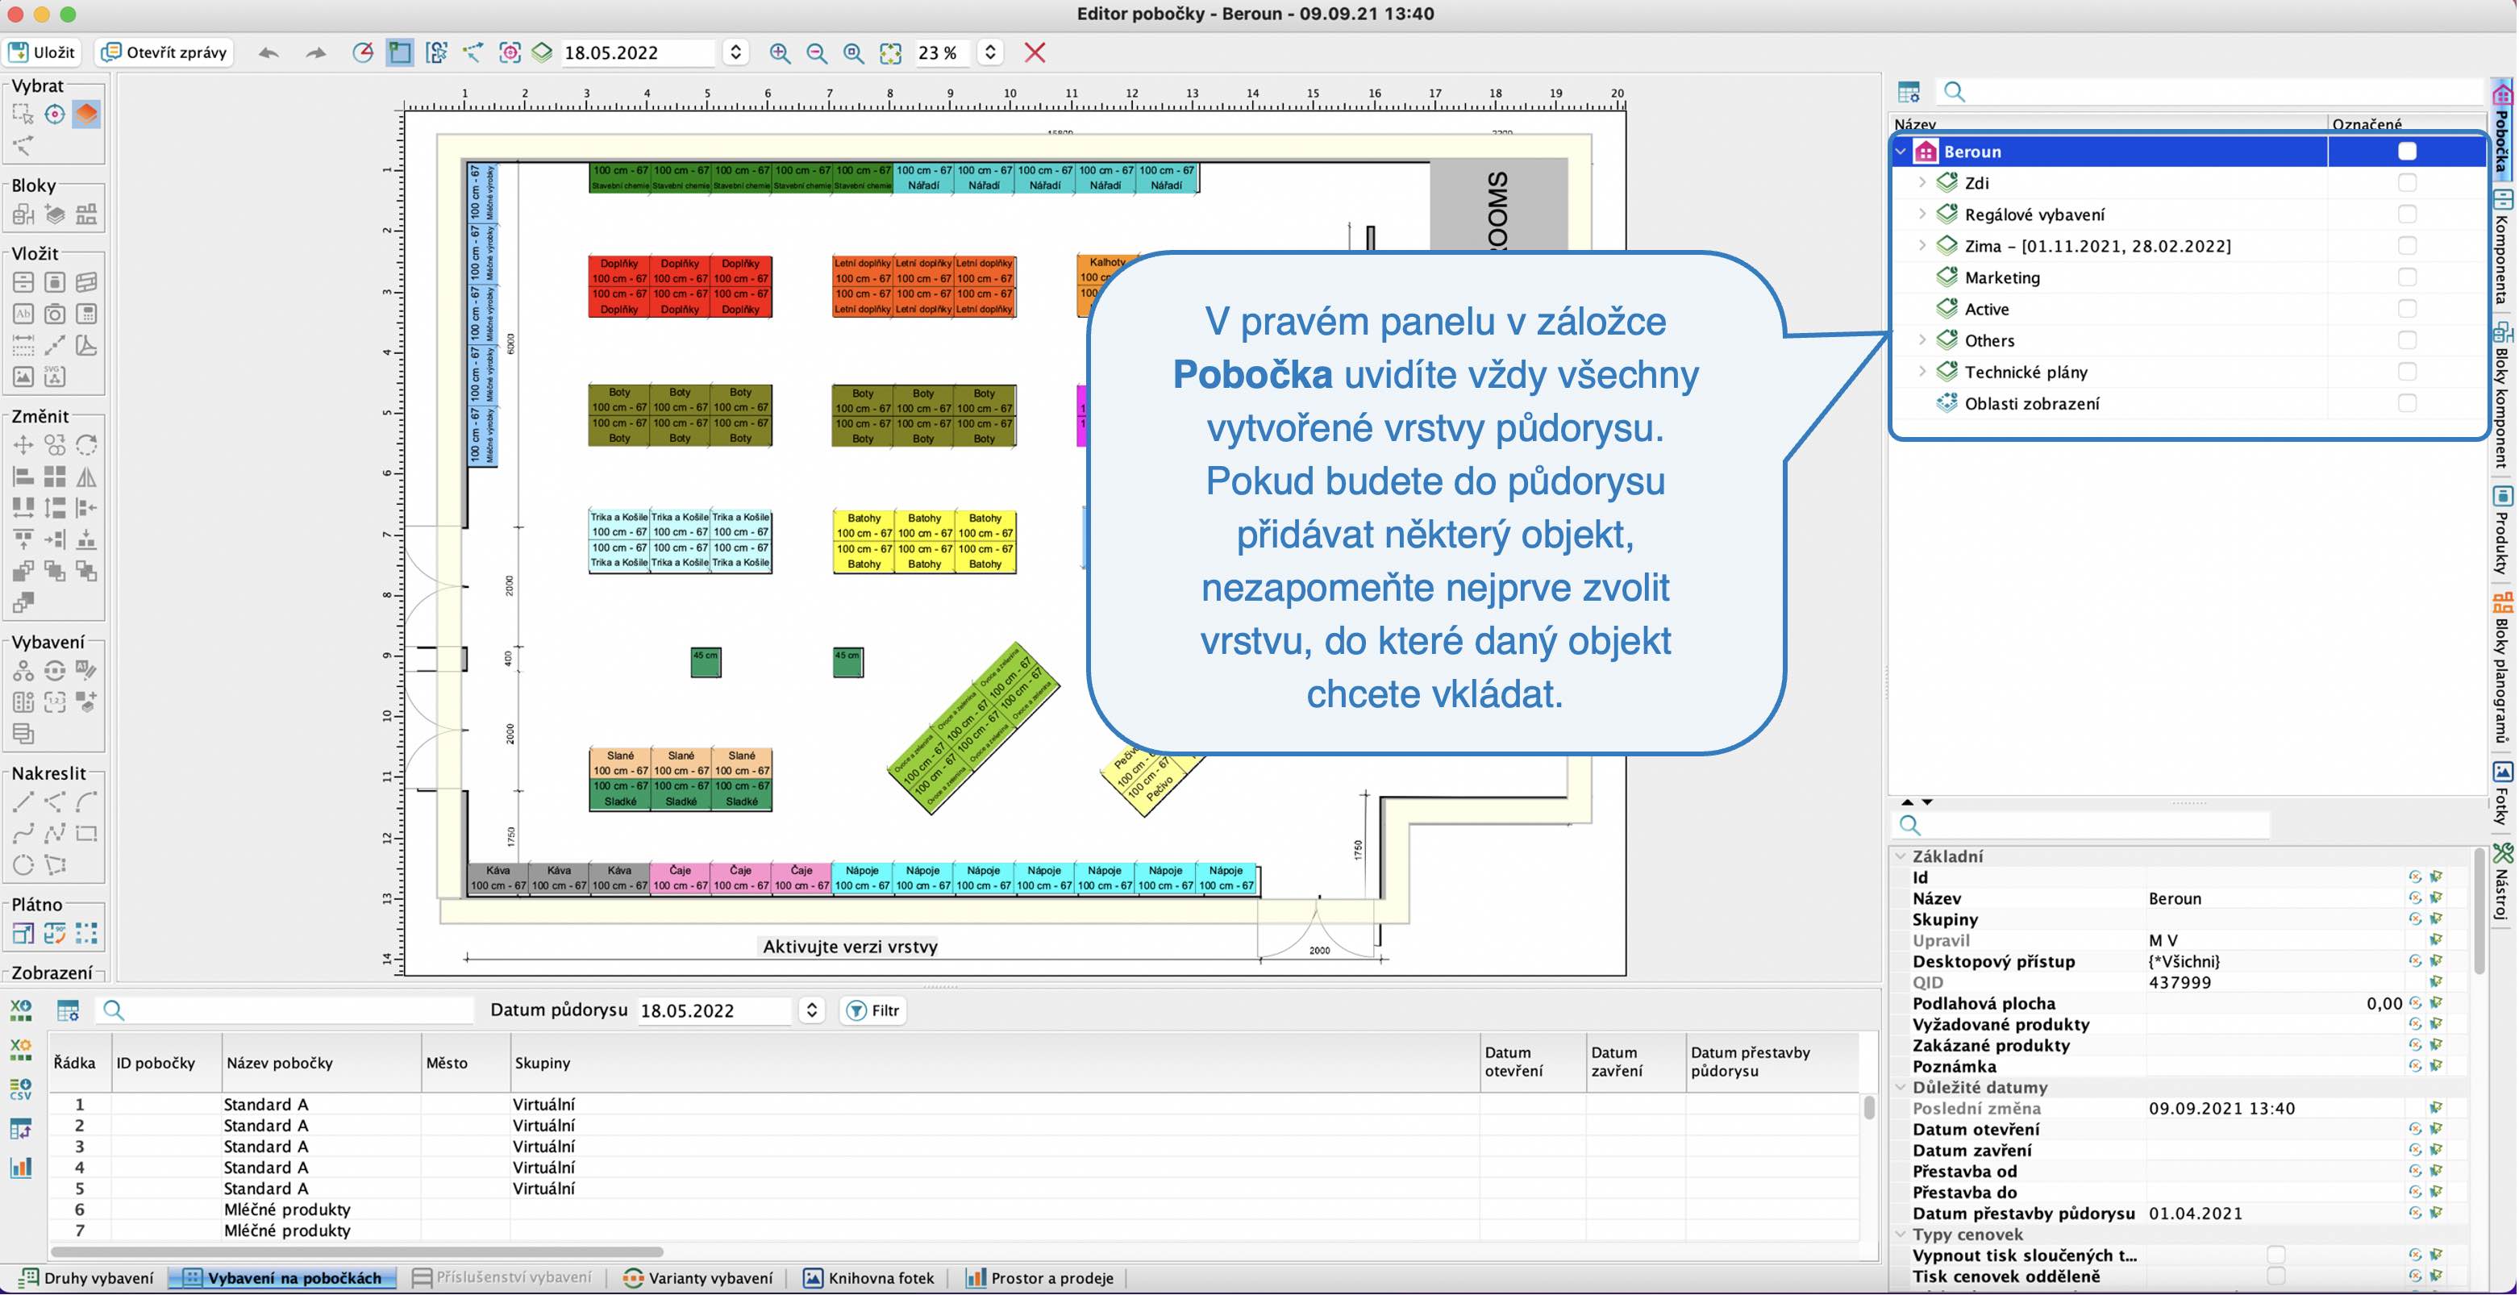Viewport: 2519px width, 1295px height.
Task: Click the toolbar date field 18.05.2022
Action: click(x=639, y=53)
